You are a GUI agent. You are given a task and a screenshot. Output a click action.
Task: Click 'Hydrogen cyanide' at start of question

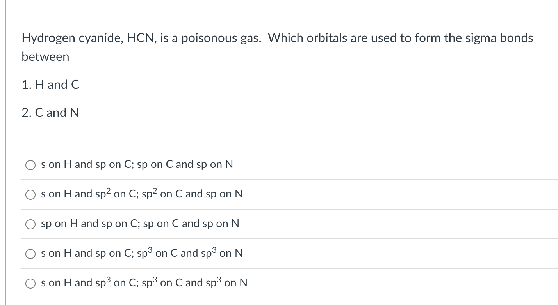click(66, 38)
